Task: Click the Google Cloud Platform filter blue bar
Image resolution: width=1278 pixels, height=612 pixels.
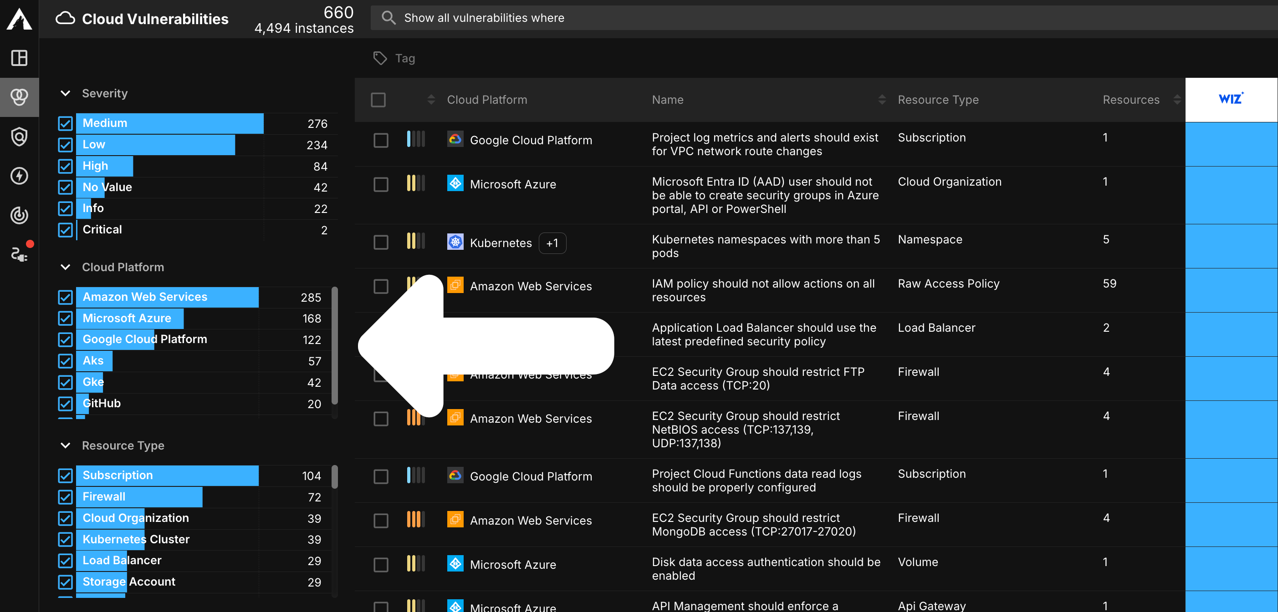Action: point(115,339)
